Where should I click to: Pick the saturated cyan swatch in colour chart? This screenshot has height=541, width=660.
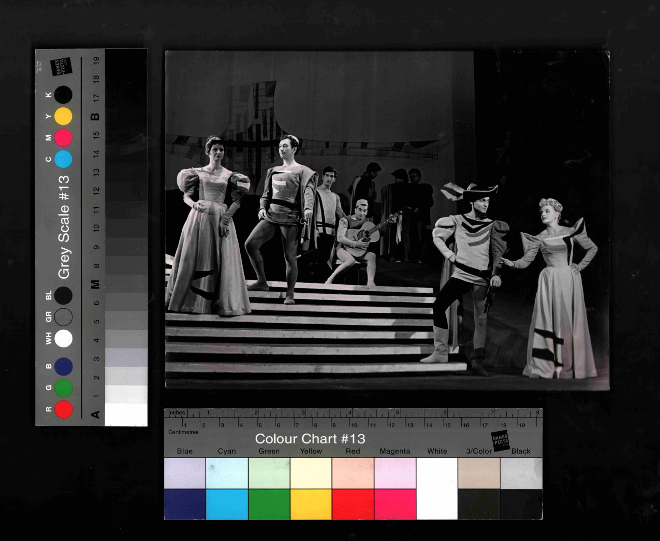click(x=227, y=504)
